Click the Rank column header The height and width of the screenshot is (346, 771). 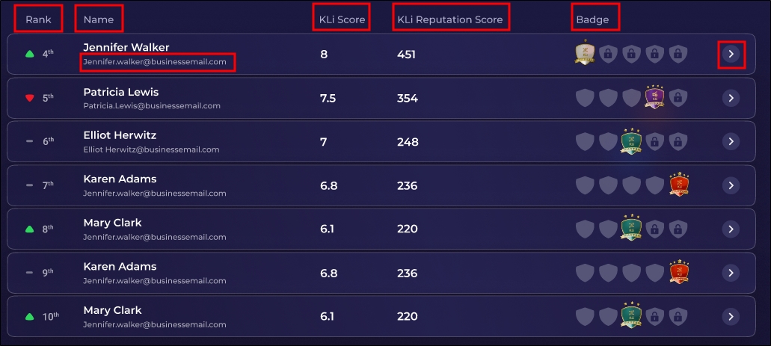38,19
